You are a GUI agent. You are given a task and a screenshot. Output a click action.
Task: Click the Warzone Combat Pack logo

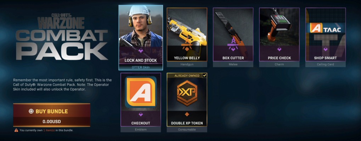pyautogui.click(x=62, y=37)
